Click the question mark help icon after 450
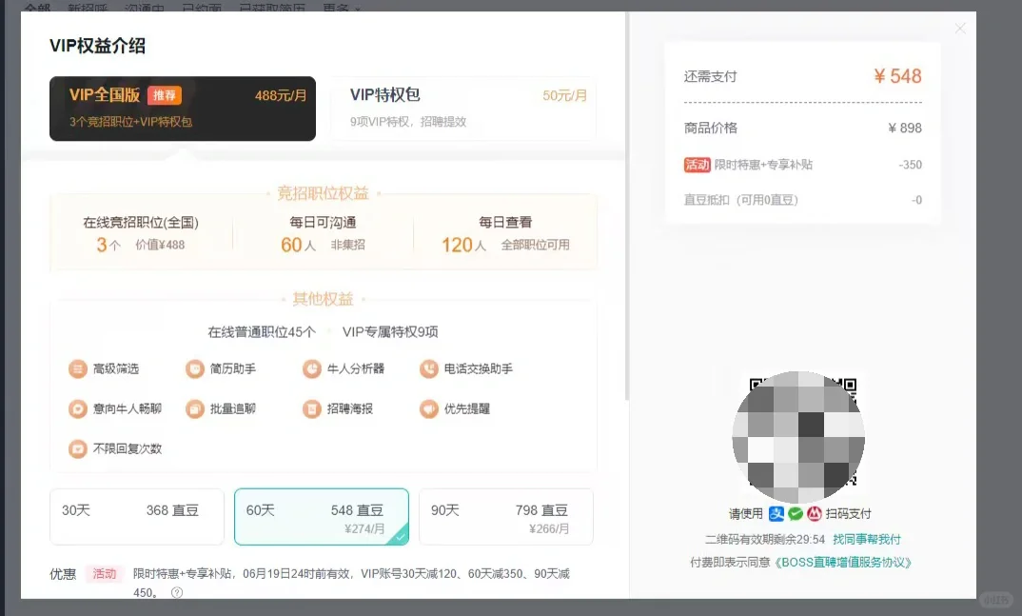 pos(177,592)
